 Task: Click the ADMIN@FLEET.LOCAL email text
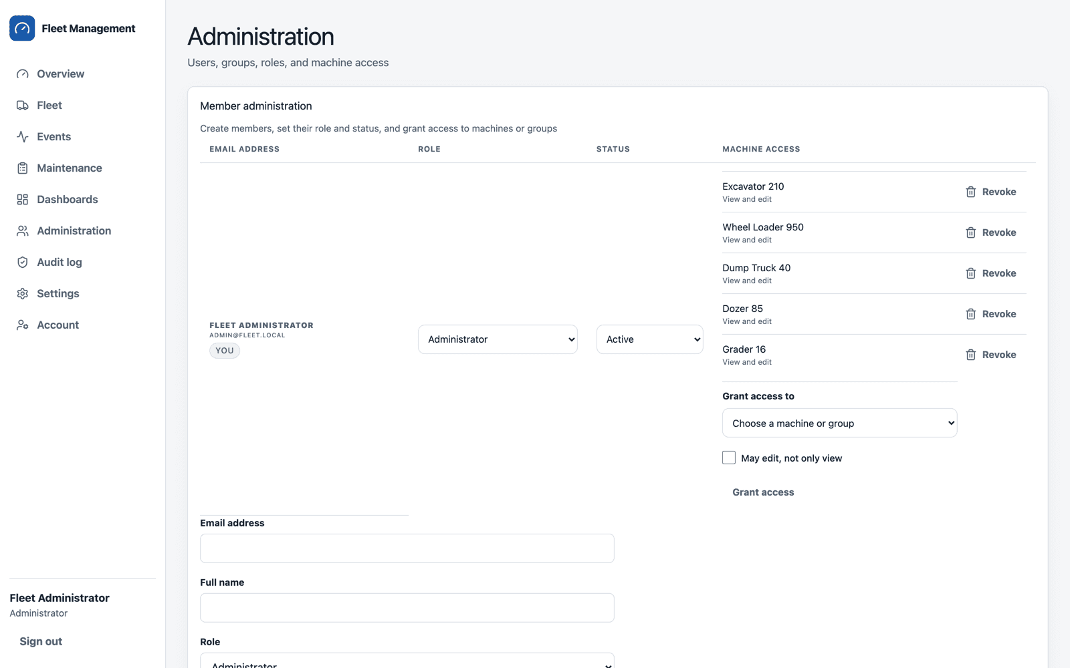pos(247,335)
